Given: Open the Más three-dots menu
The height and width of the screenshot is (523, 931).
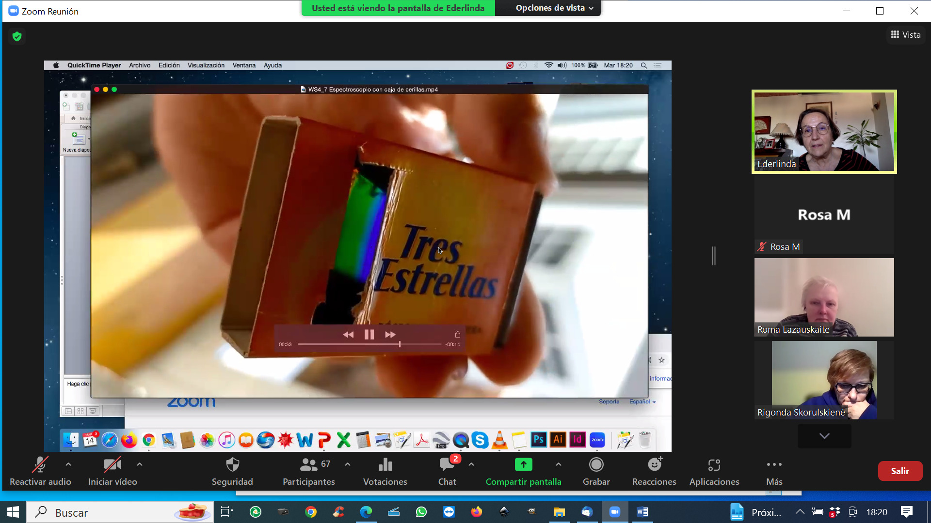Looking at the screenshot, I should (774, 471).
